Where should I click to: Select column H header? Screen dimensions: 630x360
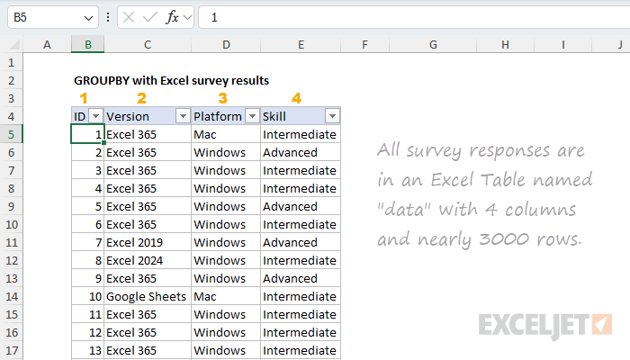pyautogui.click(x=505, y=44)
